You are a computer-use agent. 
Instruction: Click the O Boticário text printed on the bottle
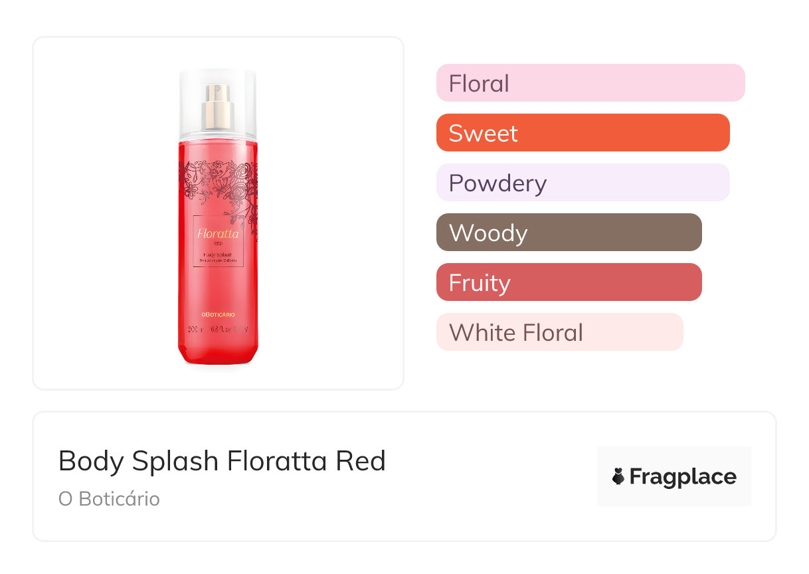coord(218,314)
